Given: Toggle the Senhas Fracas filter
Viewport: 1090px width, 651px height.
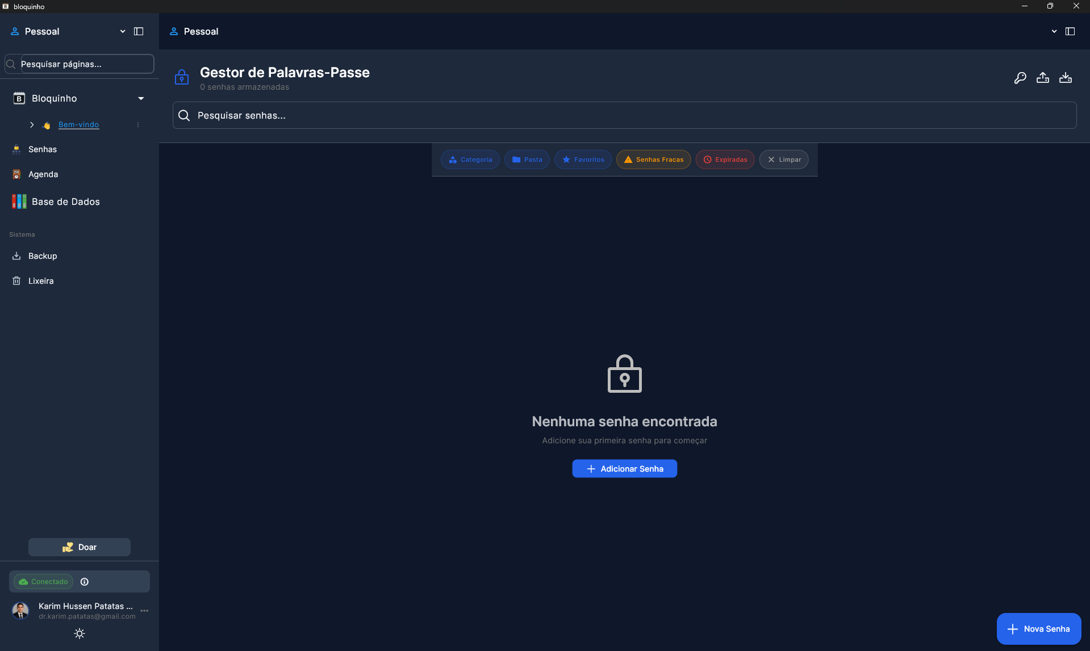Looking at the screenshot, I should point(653,159).
